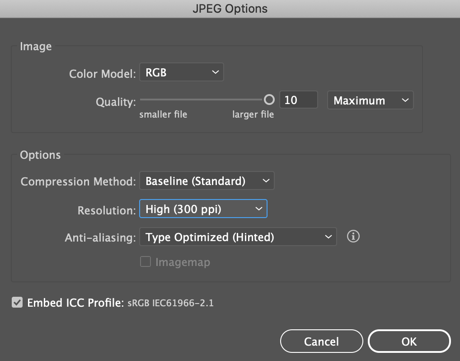Toggle the Embed ICC Profile checkbox
Screen dimensions: 460x361
17,302
